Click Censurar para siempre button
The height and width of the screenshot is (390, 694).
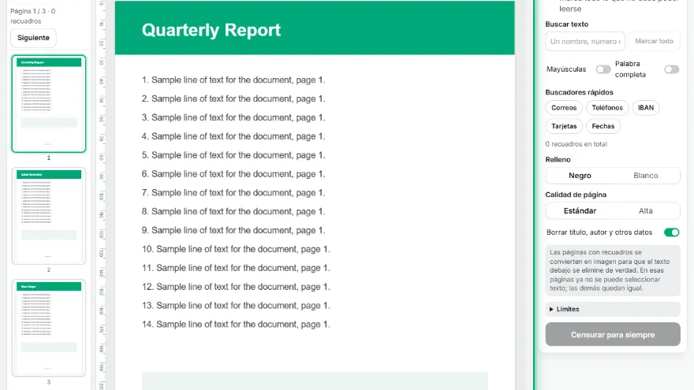(613, 334)
